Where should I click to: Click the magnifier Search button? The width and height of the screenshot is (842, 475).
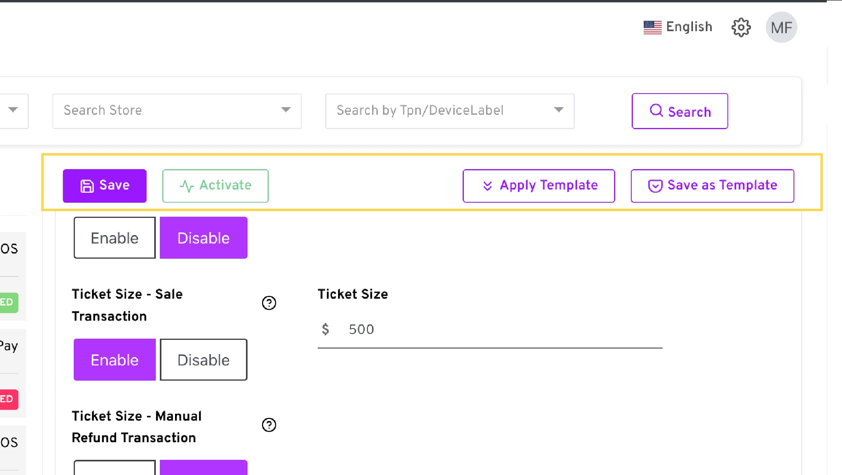[x=679, y=111]
